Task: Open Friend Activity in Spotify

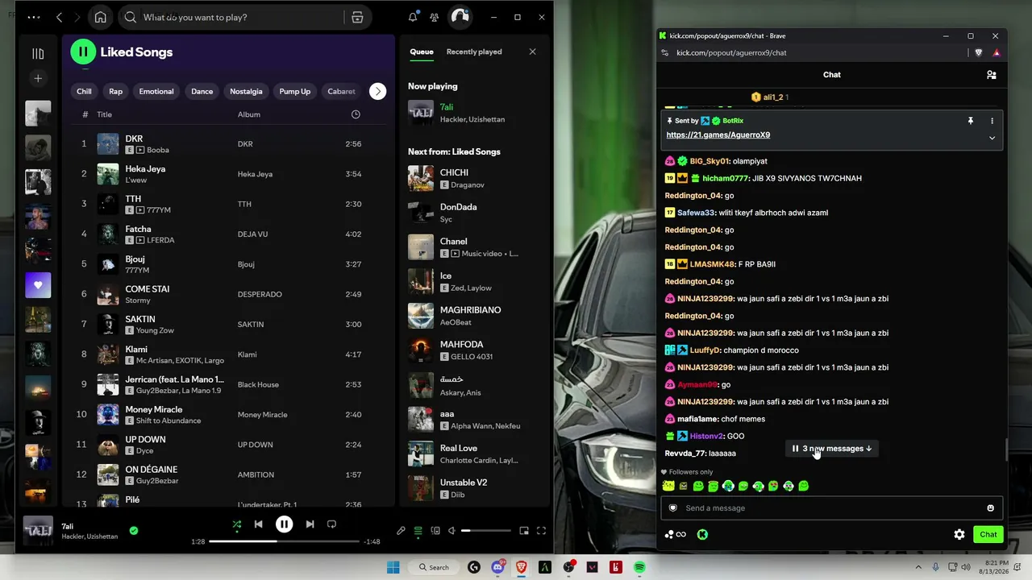Action: 435,17
